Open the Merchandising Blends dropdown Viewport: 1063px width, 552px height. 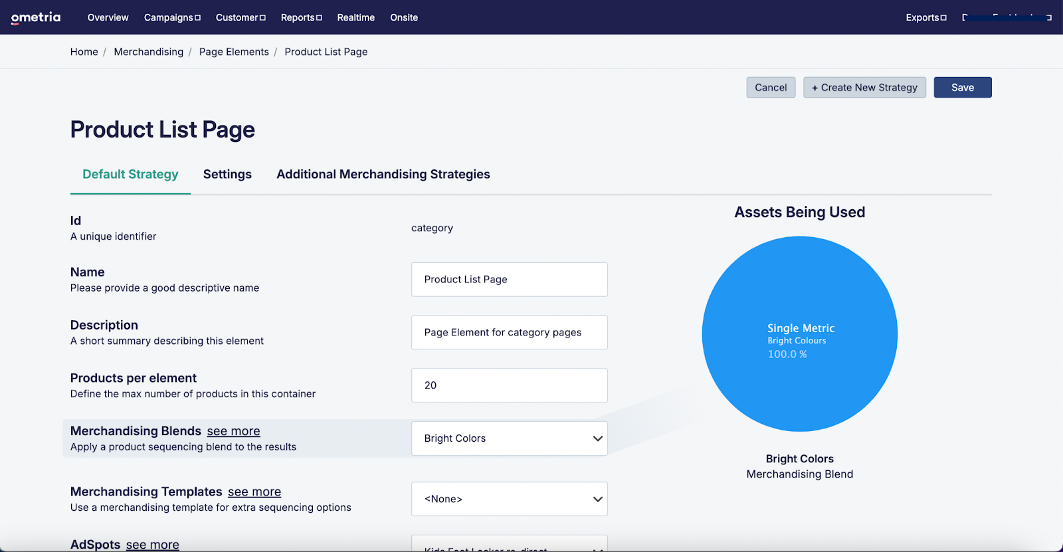[x=510, y=438]
